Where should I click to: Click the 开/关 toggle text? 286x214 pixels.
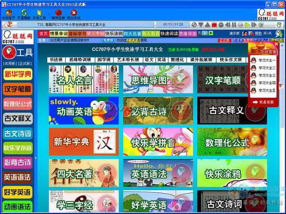(268, 33)
